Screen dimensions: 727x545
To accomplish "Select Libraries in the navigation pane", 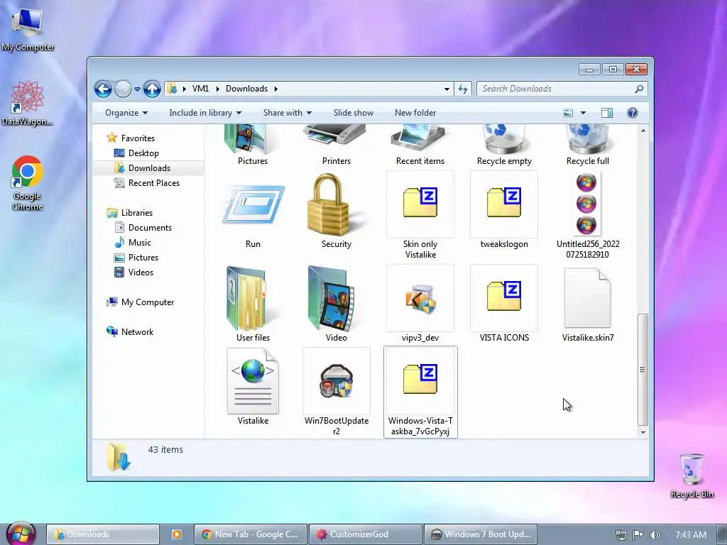I will (137, 212).
